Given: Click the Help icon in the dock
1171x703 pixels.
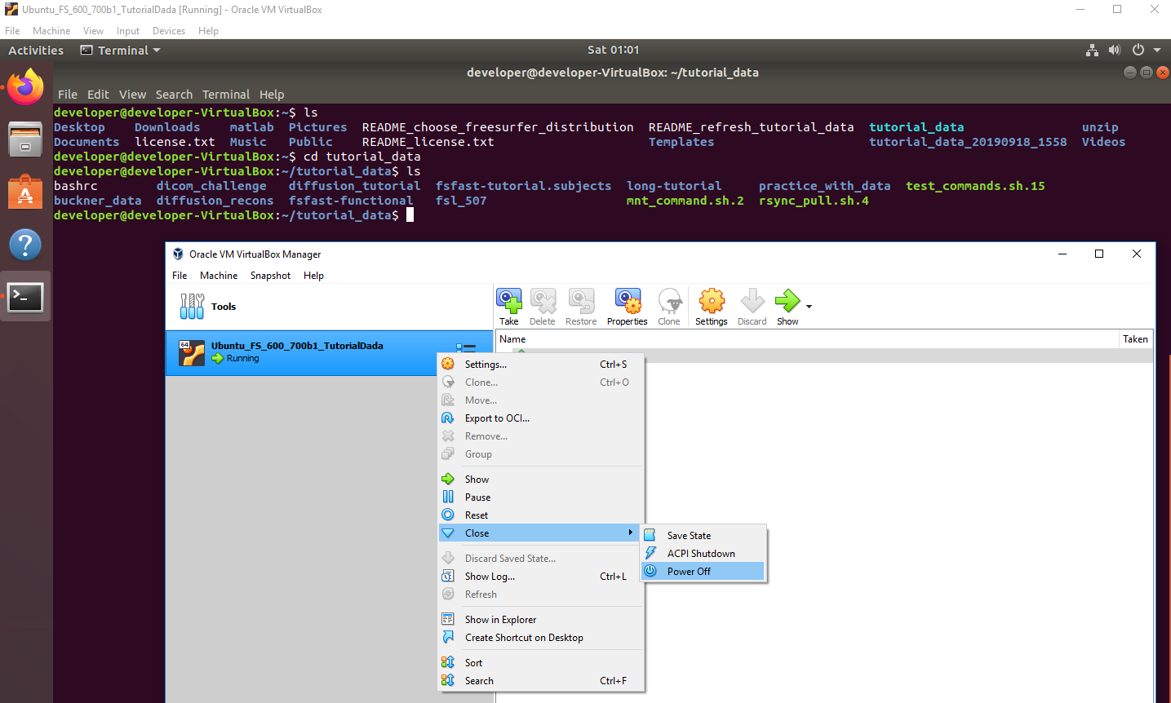Looking at the screenshot, I should click(x=25, y=245).
